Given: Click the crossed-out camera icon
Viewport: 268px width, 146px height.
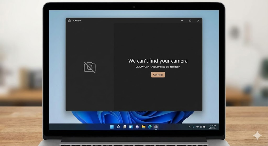Looking at the screenshot, I should pos(90,67).
